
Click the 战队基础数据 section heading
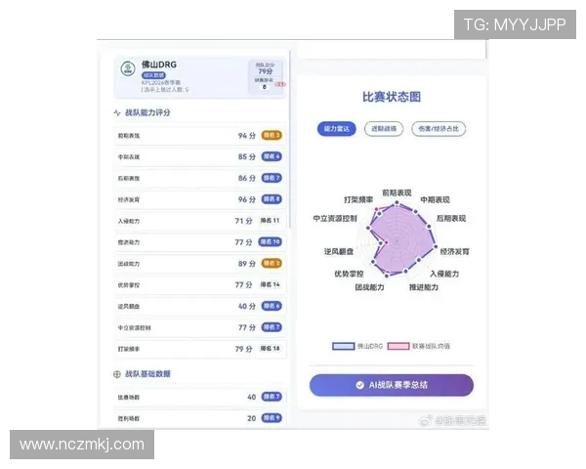coord(148,374)
